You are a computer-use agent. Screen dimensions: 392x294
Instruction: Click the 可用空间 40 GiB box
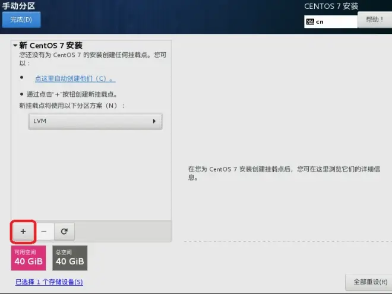point(29,258)
